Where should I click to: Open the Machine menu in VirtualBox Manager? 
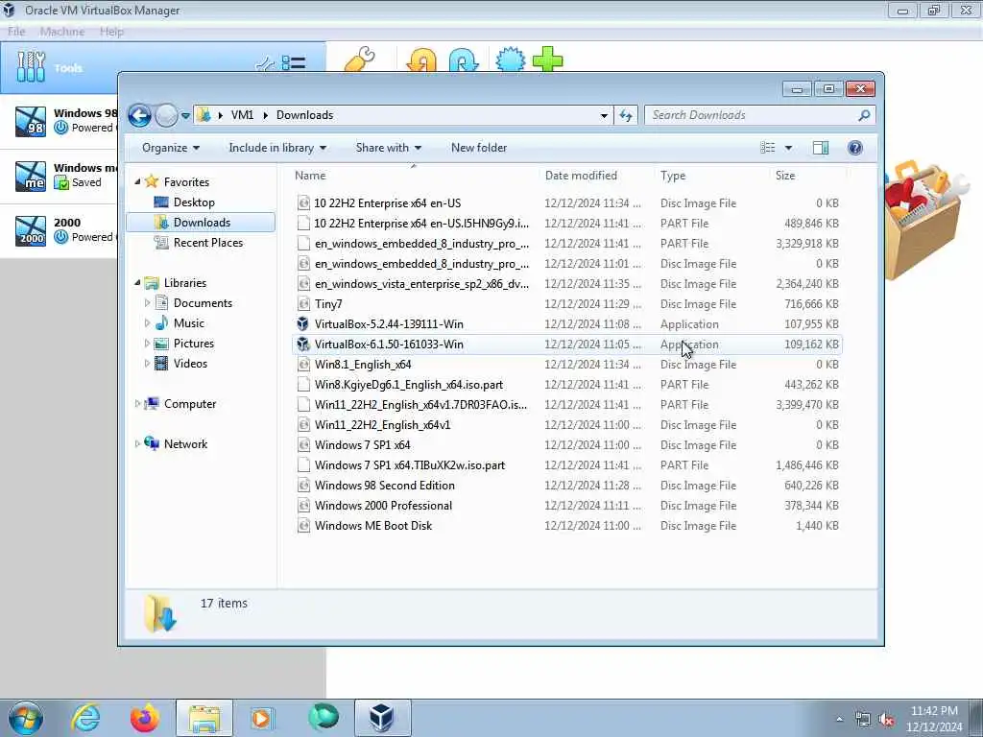(x=62, y=32)
